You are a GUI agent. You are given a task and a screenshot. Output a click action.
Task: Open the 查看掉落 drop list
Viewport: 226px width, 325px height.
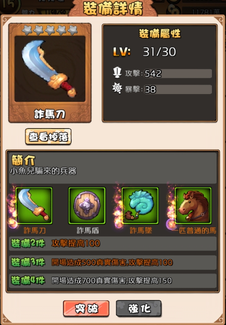coord(48,136)
